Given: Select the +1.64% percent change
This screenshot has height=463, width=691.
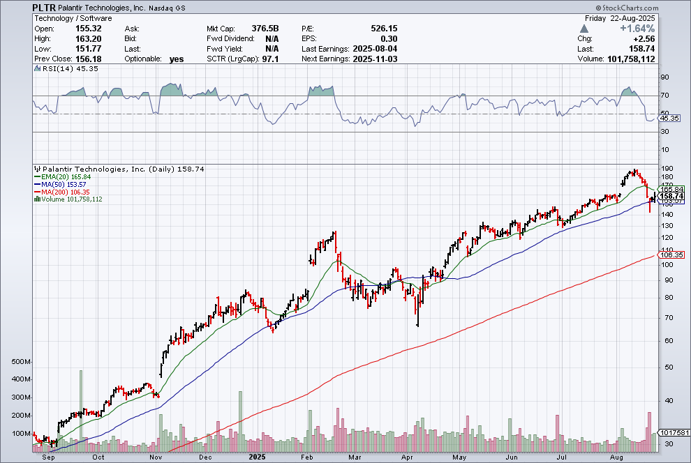Looking at the screenshot, I should tap(637, 29).
